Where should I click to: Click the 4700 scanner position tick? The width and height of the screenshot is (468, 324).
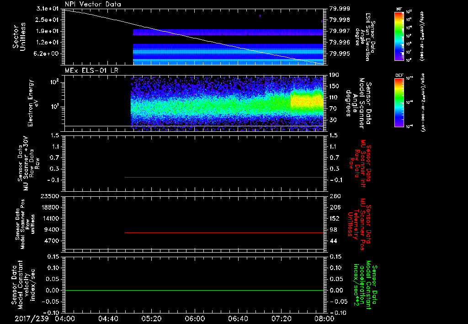(x=52, y=241)
